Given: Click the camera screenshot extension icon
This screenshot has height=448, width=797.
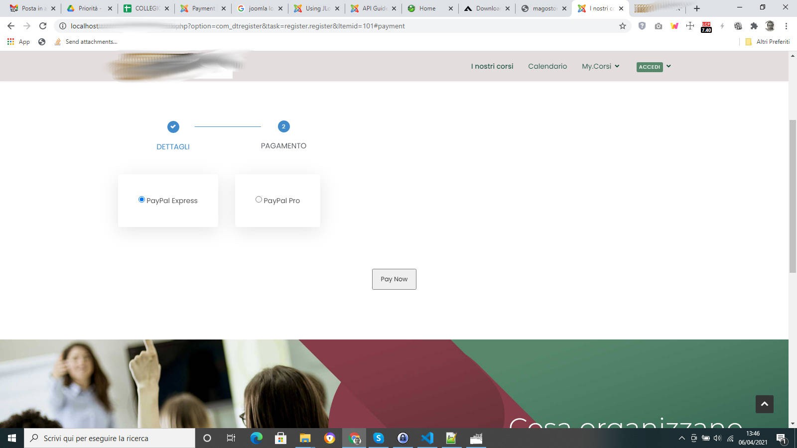Looking at the screenshot, I should click(x=659, y=26).
